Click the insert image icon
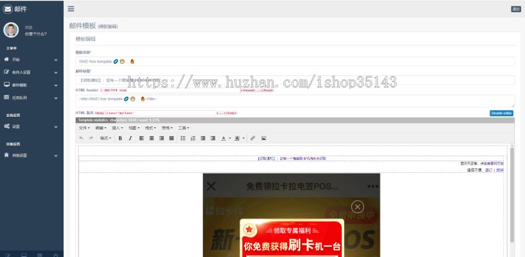 (x=264, y=138)
